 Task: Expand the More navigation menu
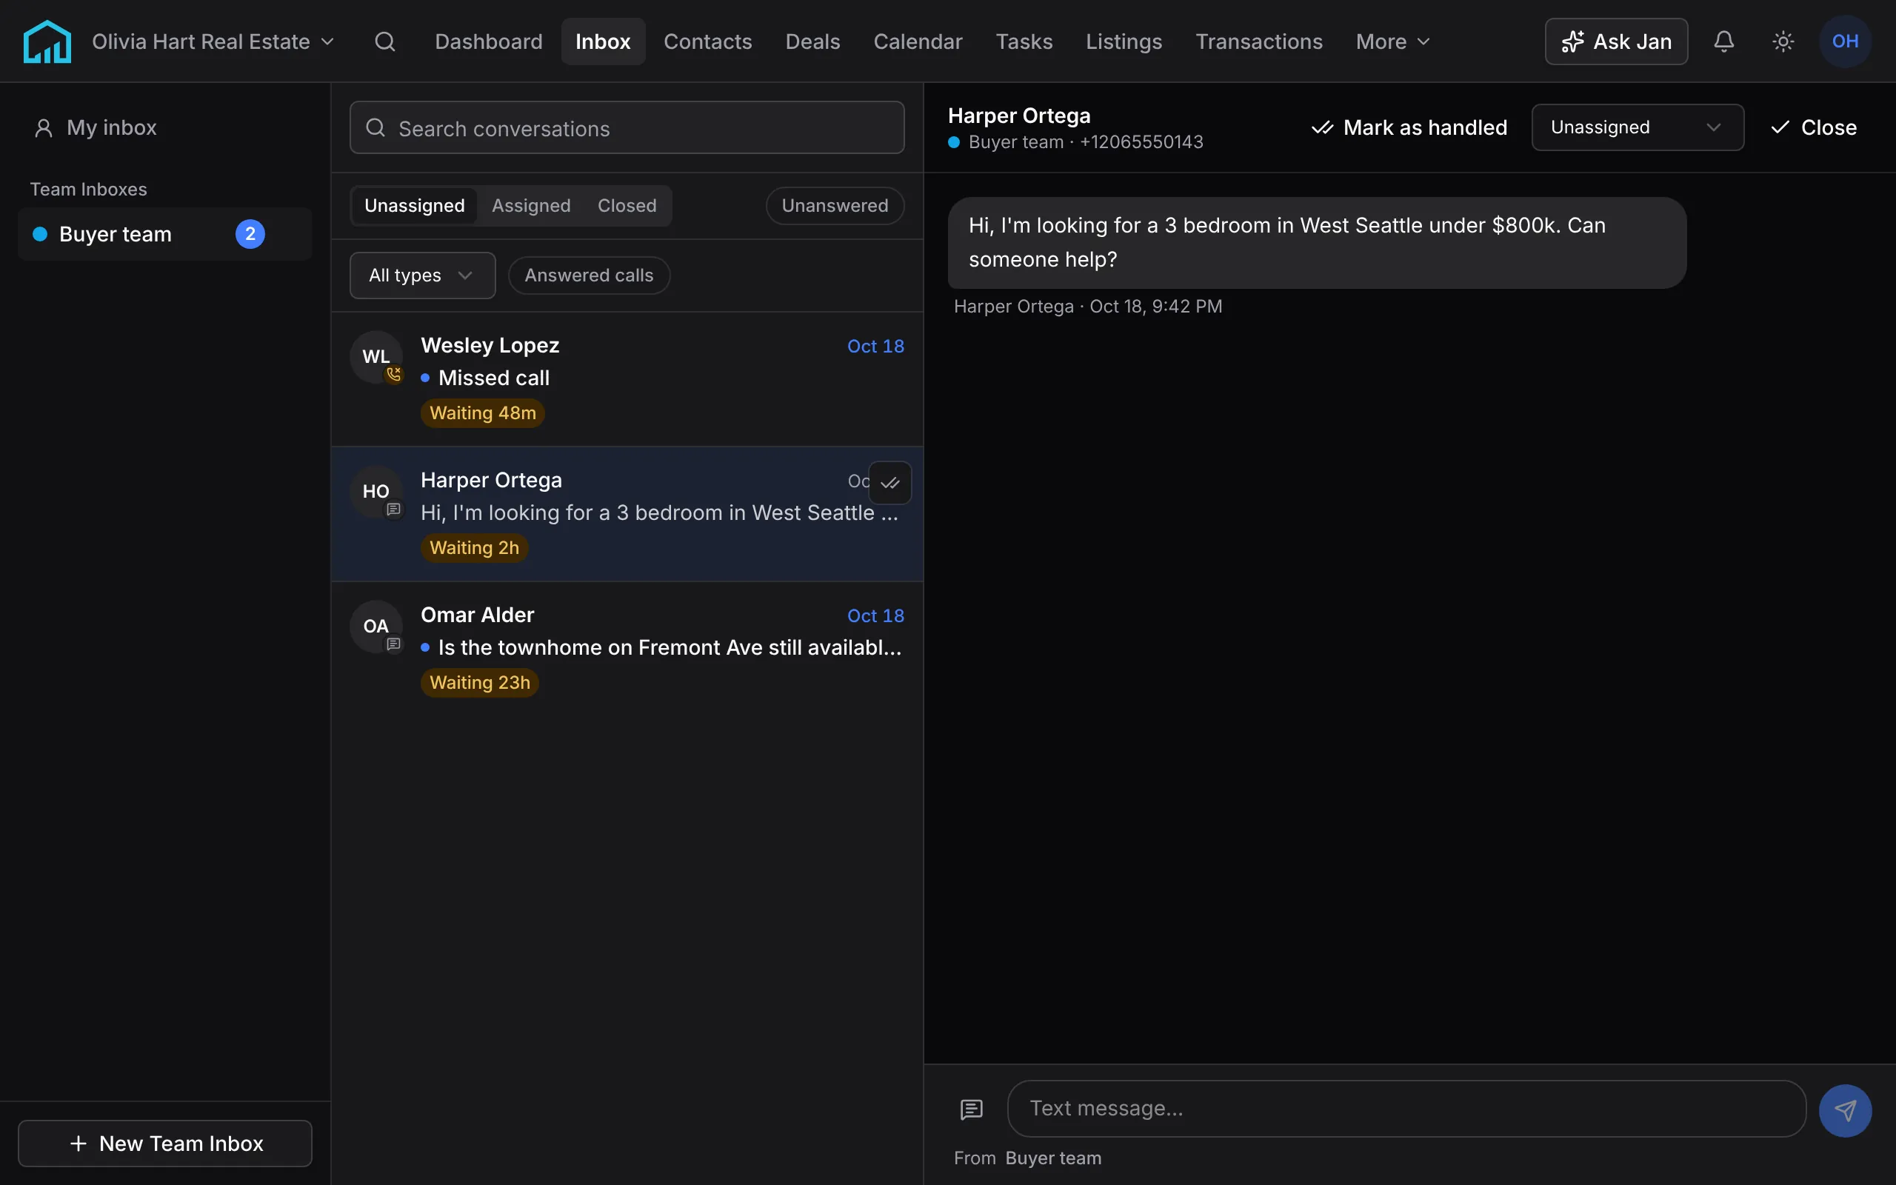[1393, 41]
